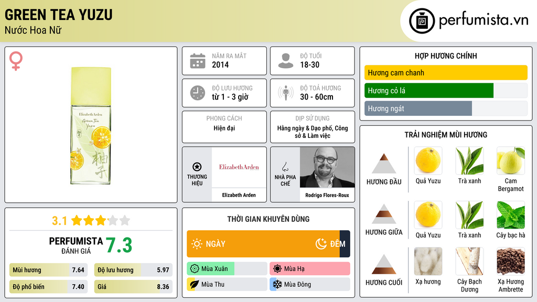
Task: Click the longevity value từ 1 - 3 giờ
Action: 230,97
